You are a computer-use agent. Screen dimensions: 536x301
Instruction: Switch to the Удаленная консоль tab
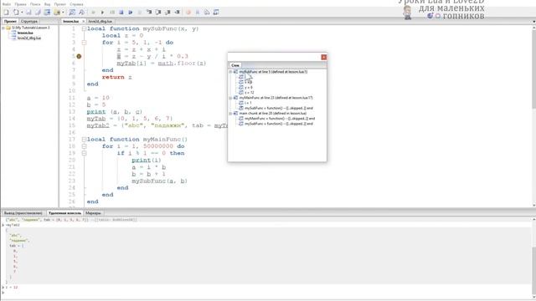(x=65, y=213)
